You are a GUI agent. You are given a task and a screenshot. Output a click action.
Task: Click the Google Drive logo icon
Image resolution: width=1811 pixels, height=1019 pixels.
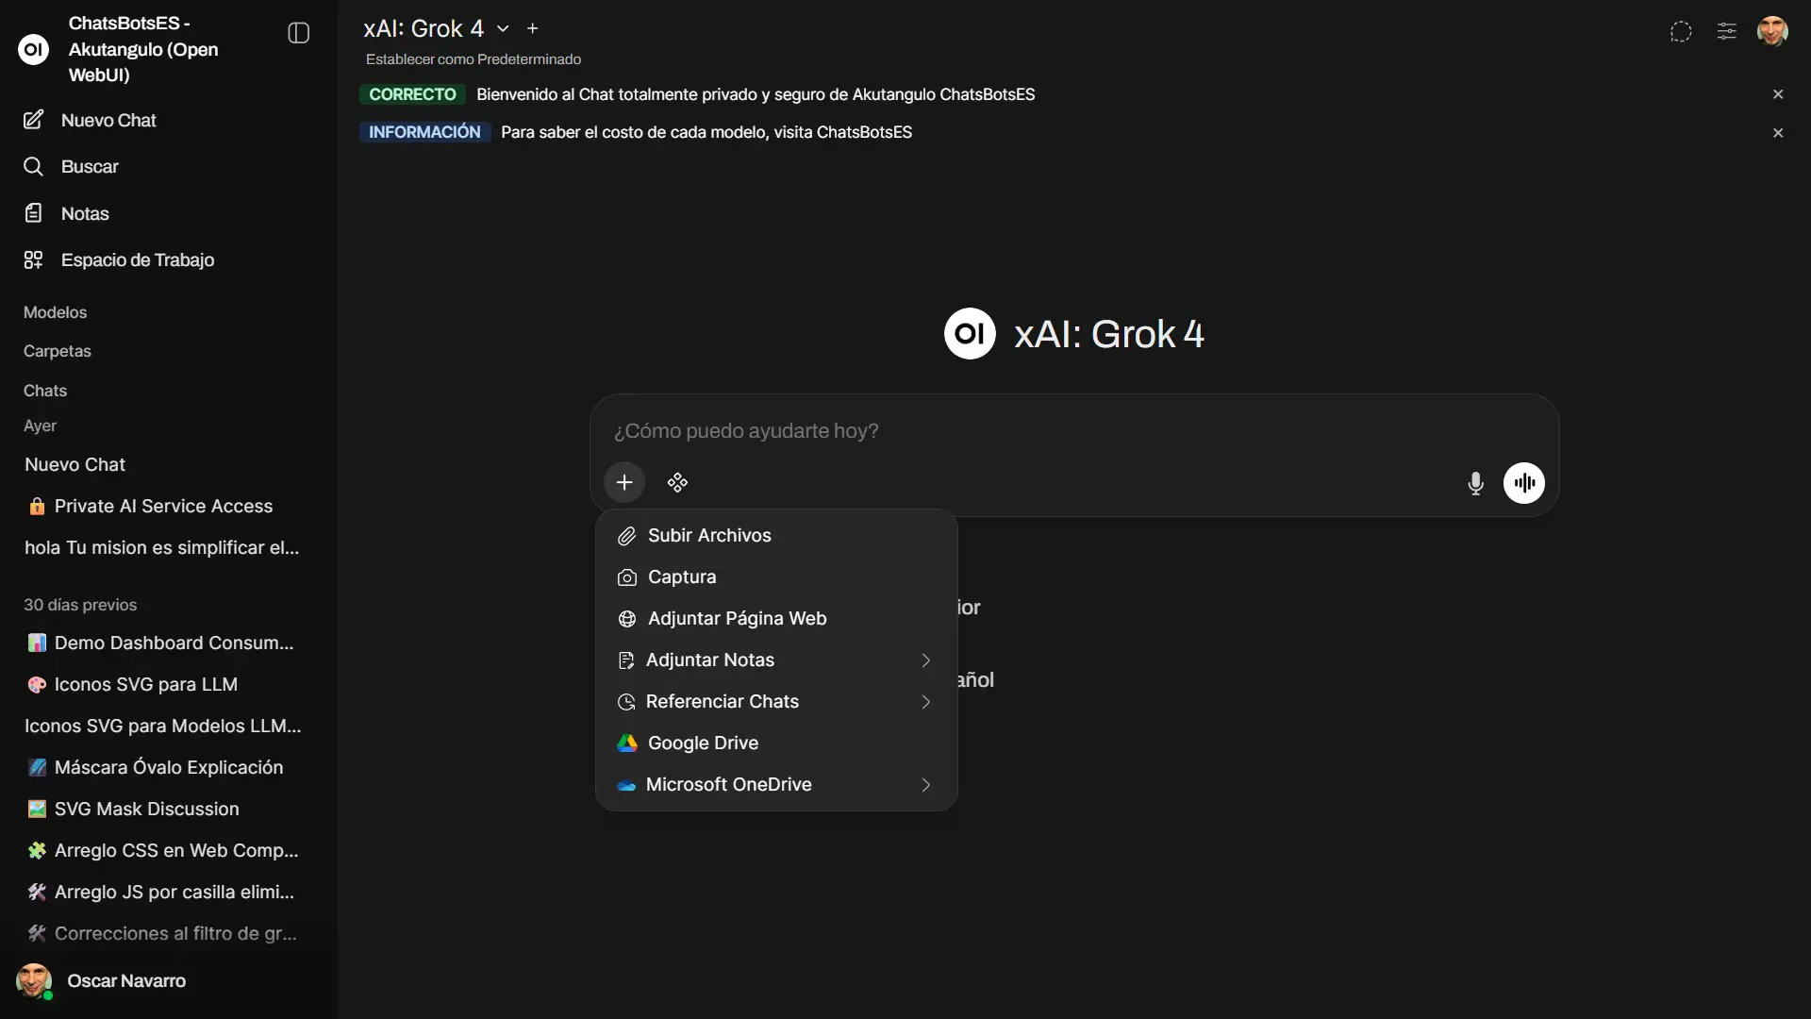[x=626, y=743]
